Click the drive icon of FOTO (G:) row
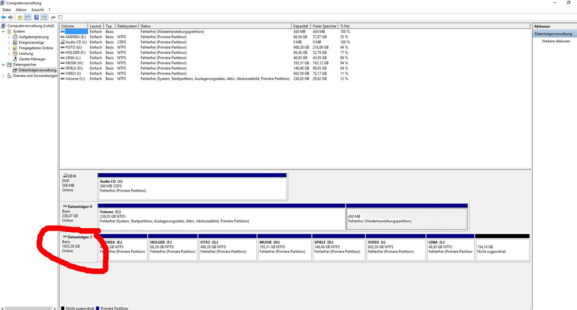This screenshot has width=577, height=310. click(x=63, y=47)
